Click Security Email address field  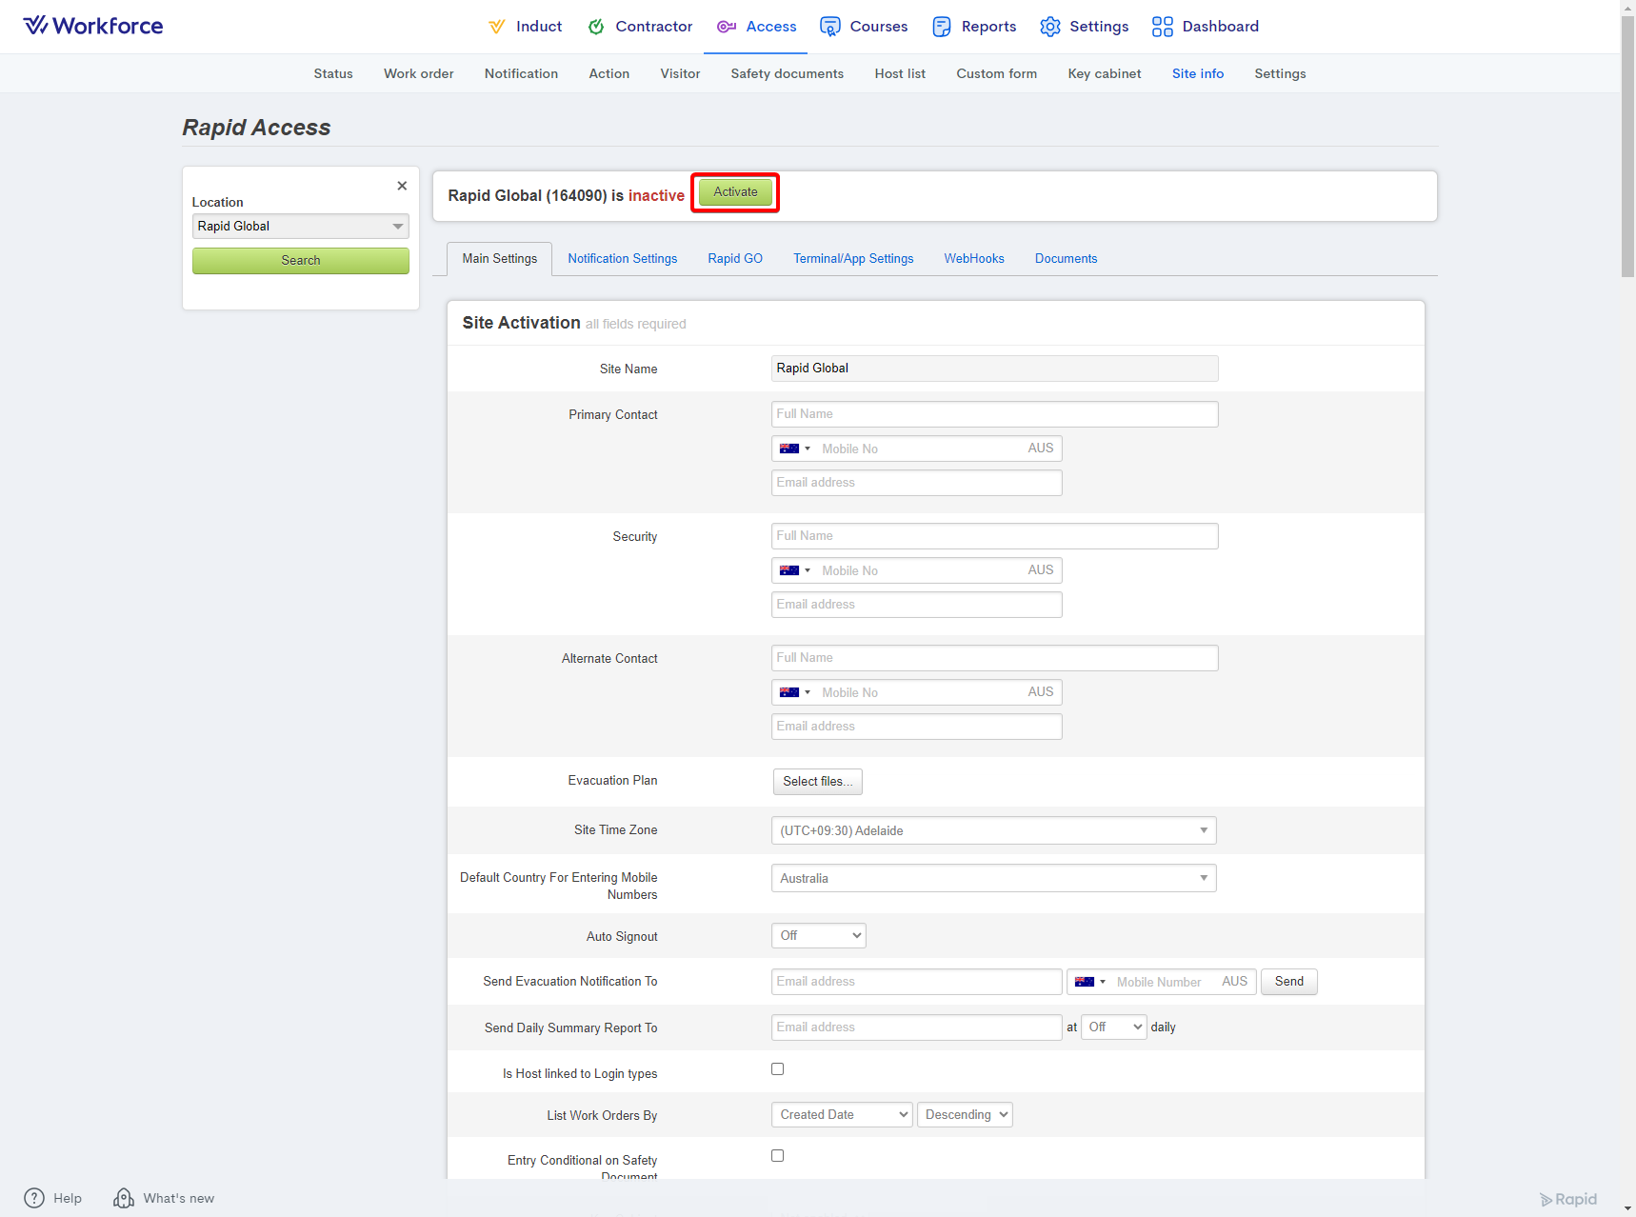point(917,605)
